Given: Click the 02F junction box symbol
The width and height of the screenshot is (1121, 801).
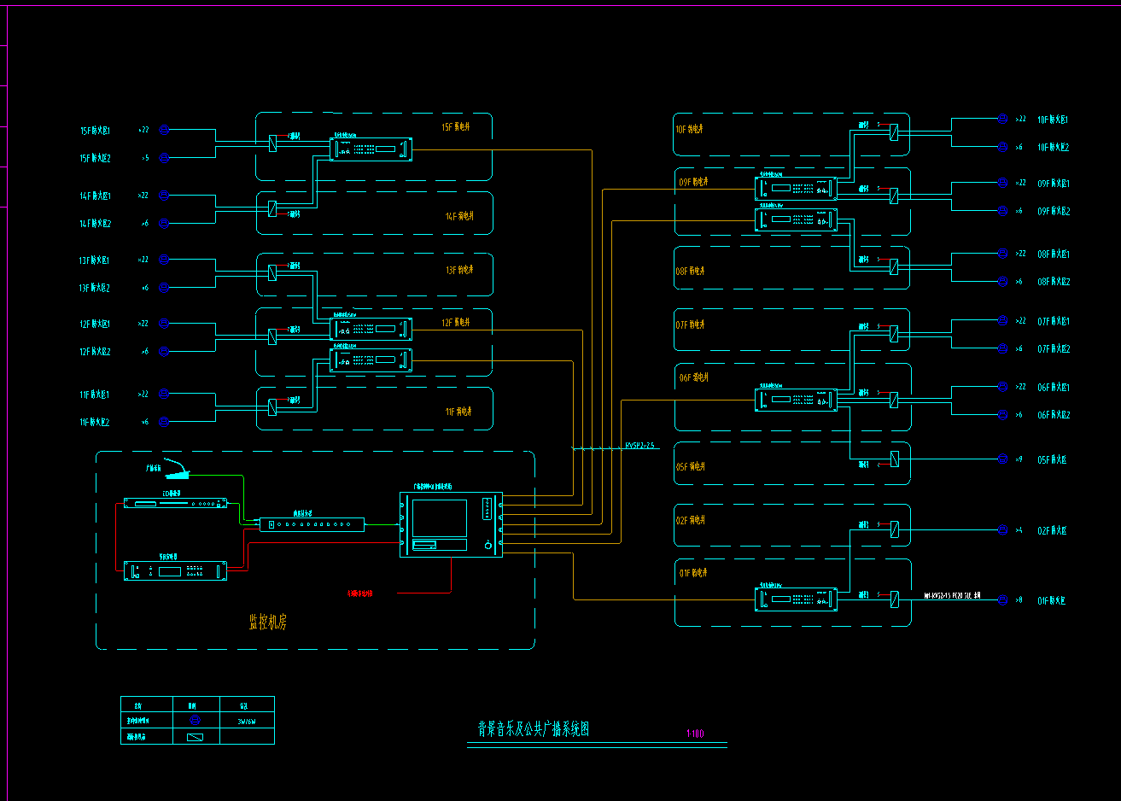Looking at the screenshot, I should point(893,529).
